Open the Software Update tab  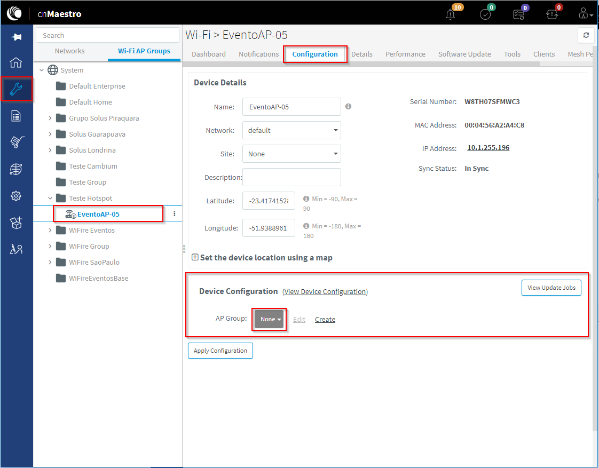click(x=464, y=54)
